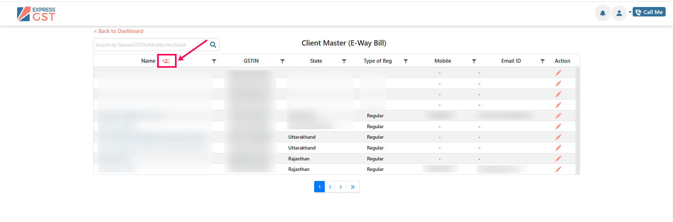673x222 pixels.
Task: Open the GSTIN column filter
Action: [x=282, y=61]
